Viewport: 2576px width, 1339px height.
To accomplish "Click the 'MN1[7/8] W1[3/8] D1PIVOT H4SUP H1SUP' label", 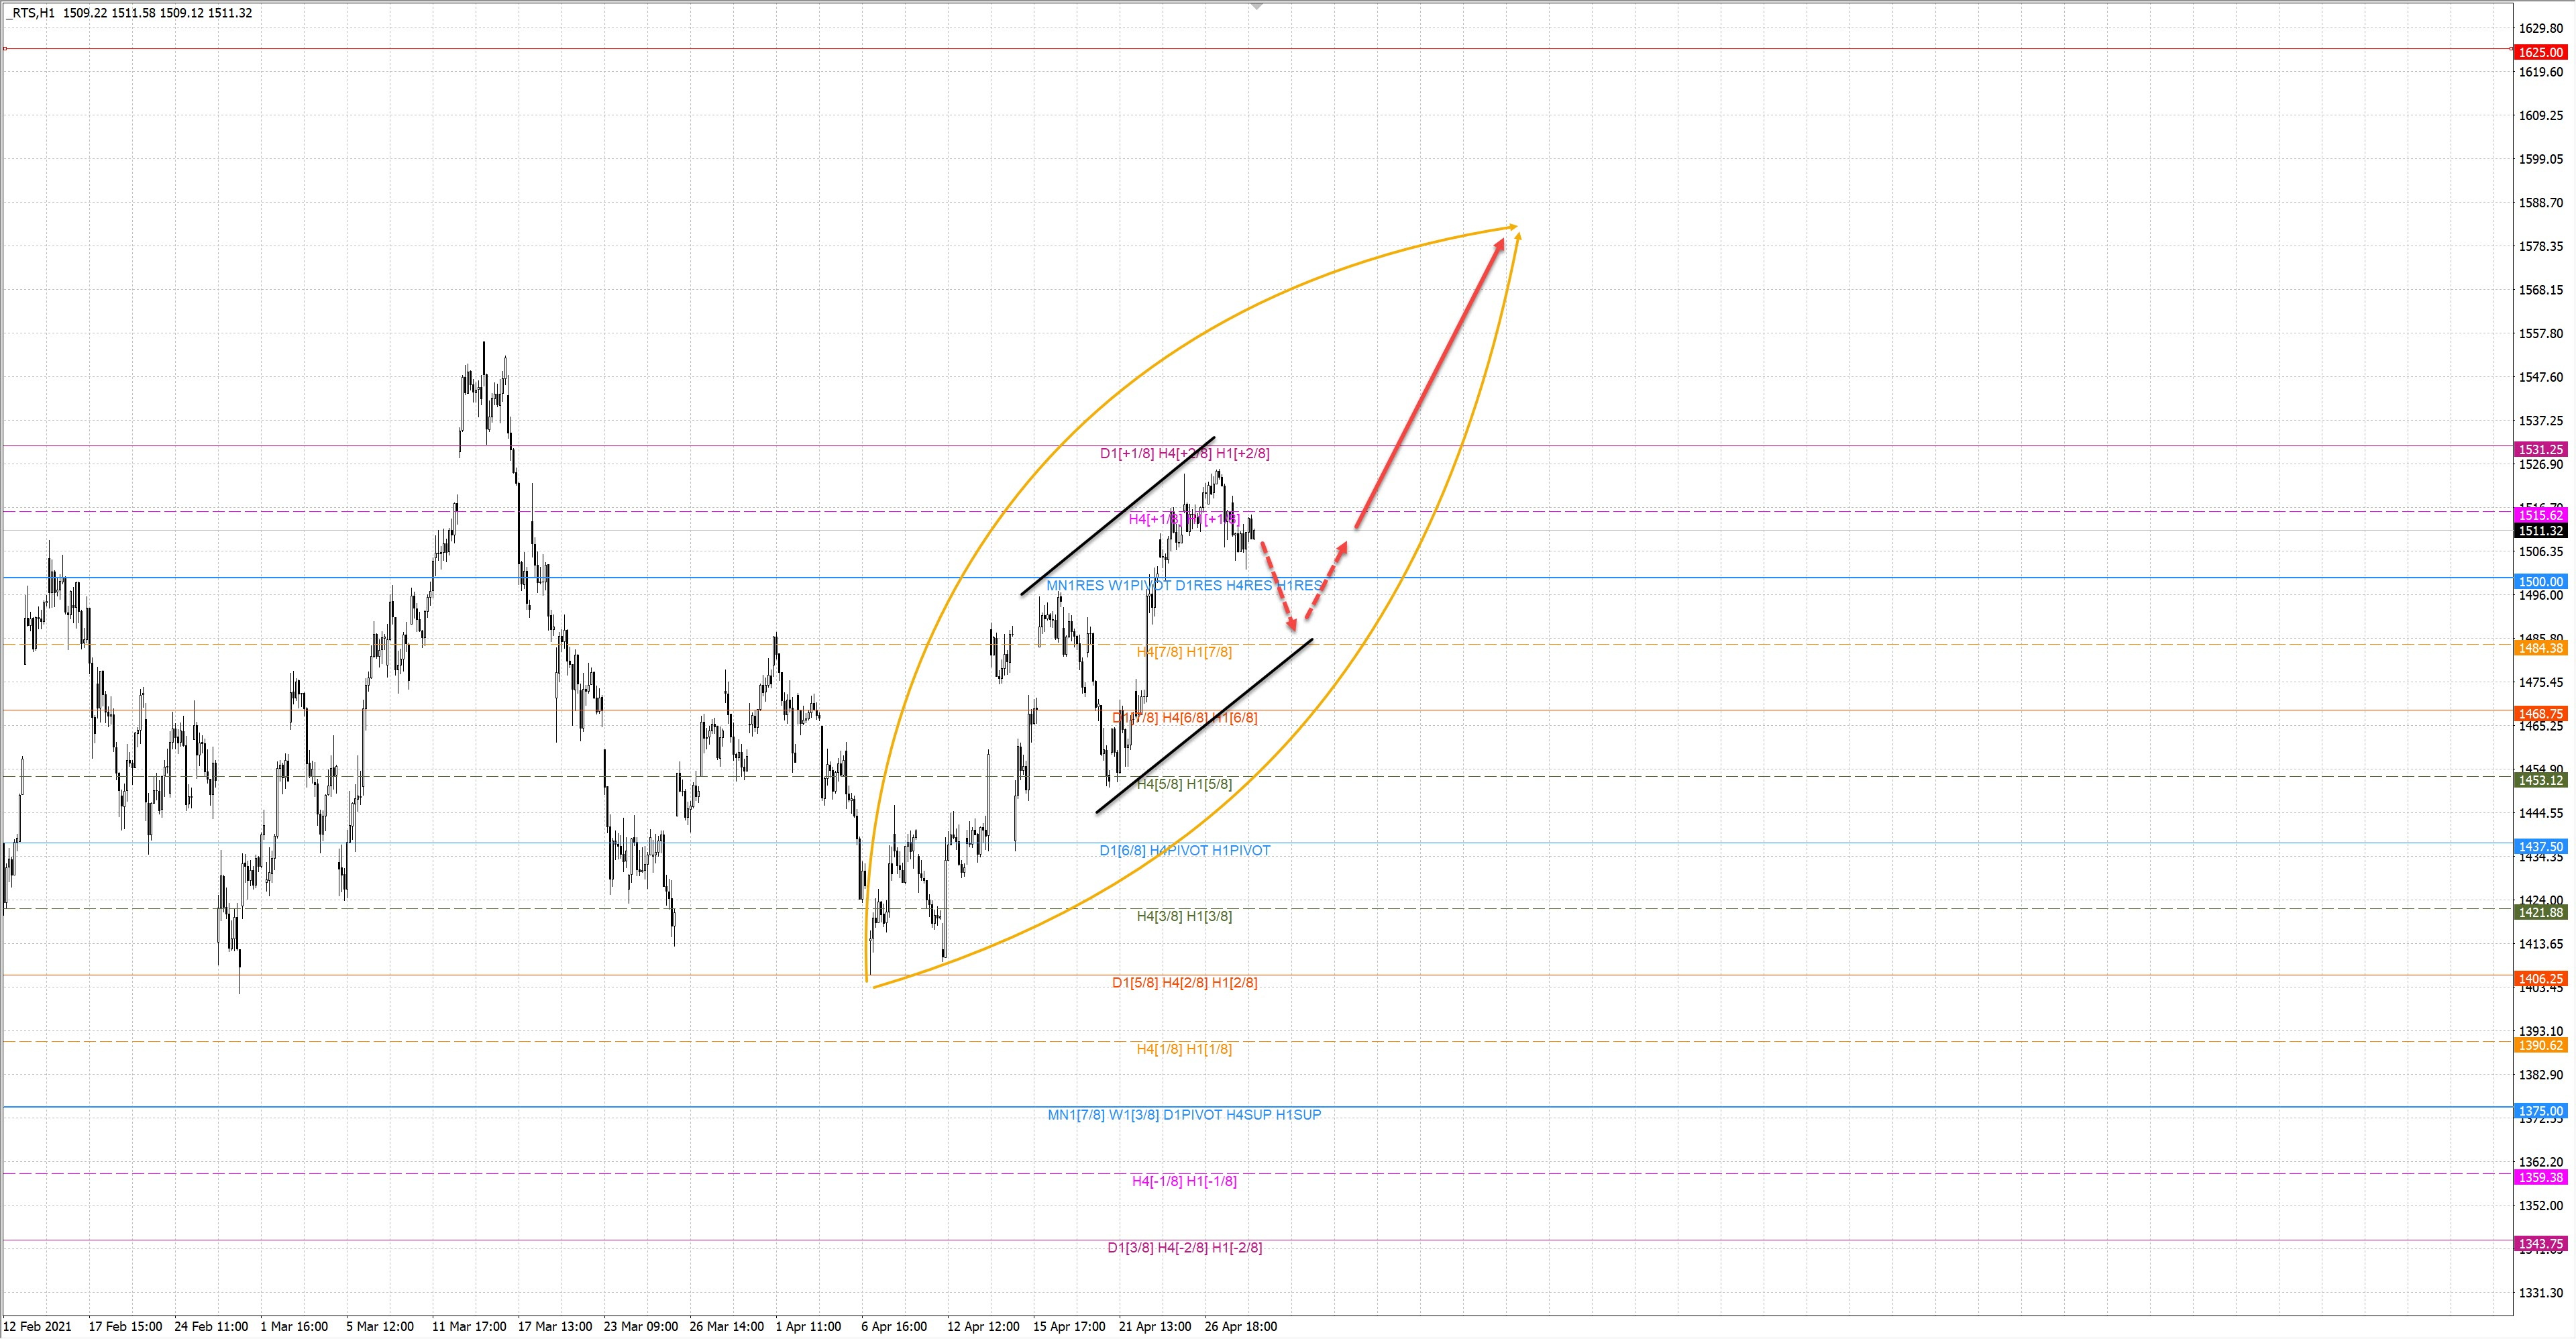I will tap(1184, 1114).
